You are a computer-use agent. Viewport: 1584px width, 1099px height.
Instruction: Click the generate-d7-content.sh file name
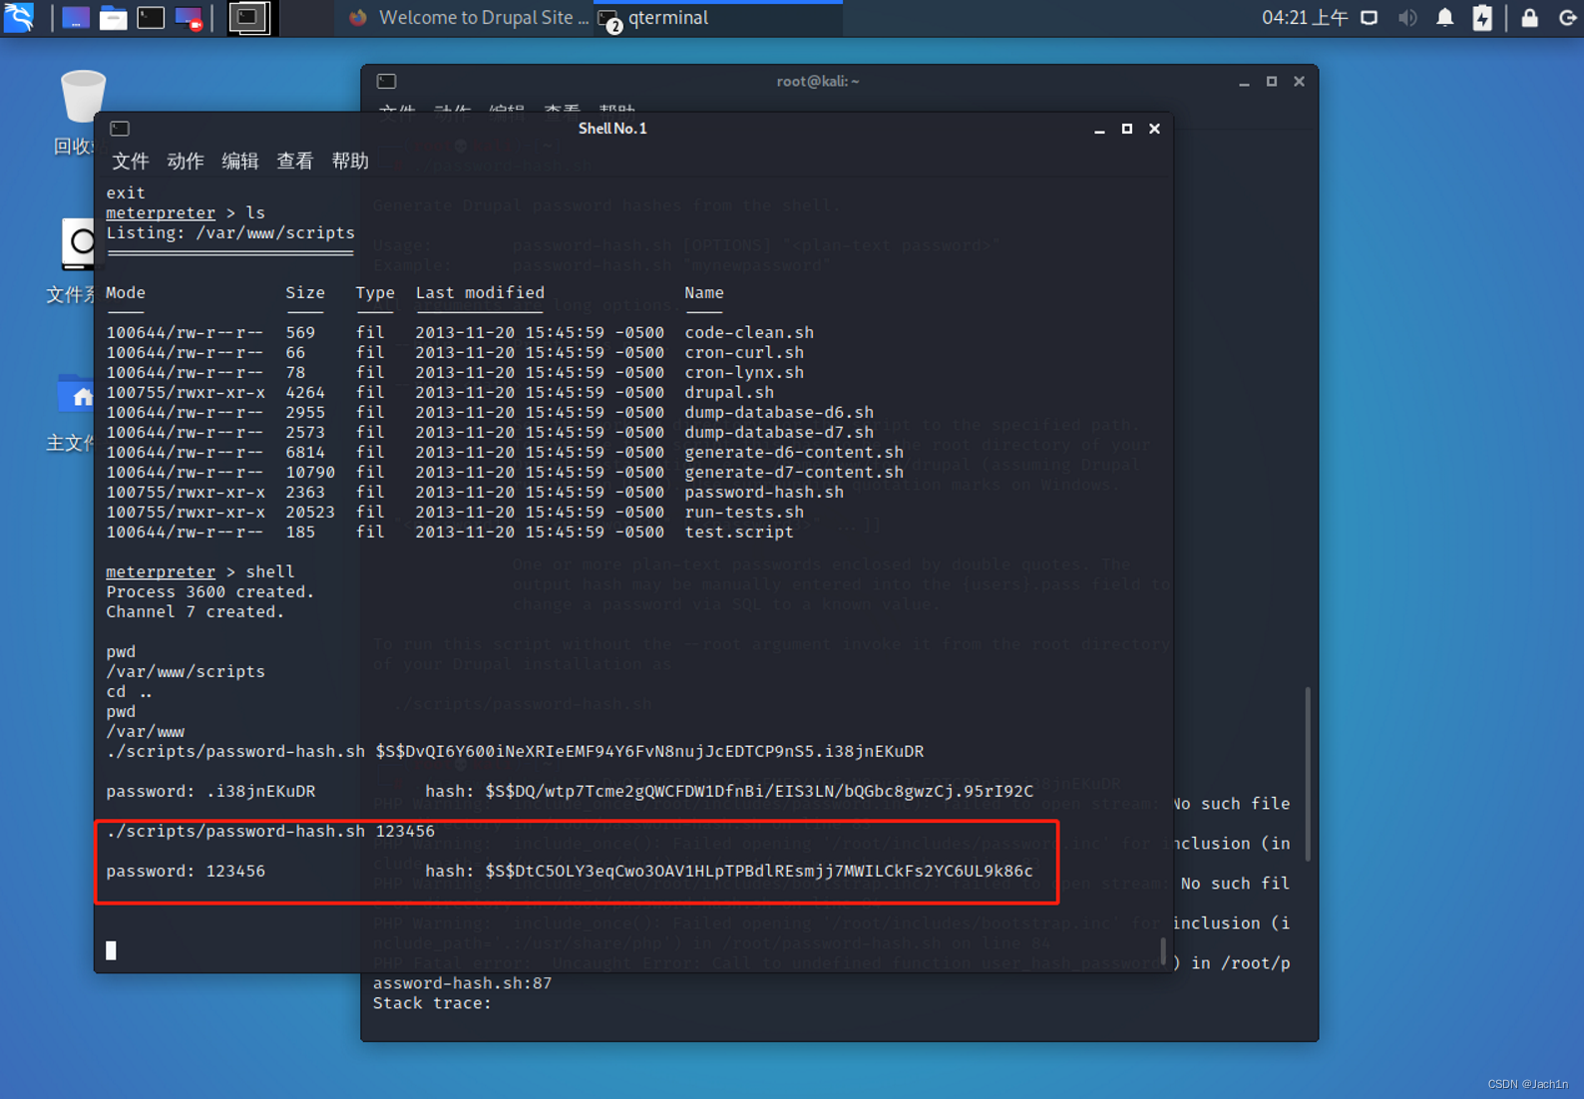click(x=794, y=472)
